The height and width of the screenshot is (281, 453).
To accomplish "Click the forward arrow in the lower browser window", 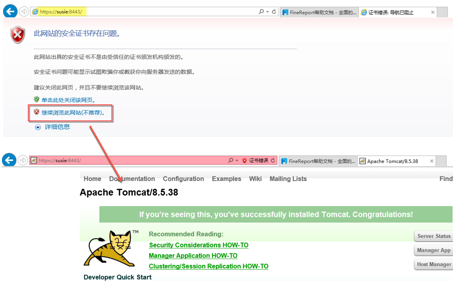I will click(23, 160).
